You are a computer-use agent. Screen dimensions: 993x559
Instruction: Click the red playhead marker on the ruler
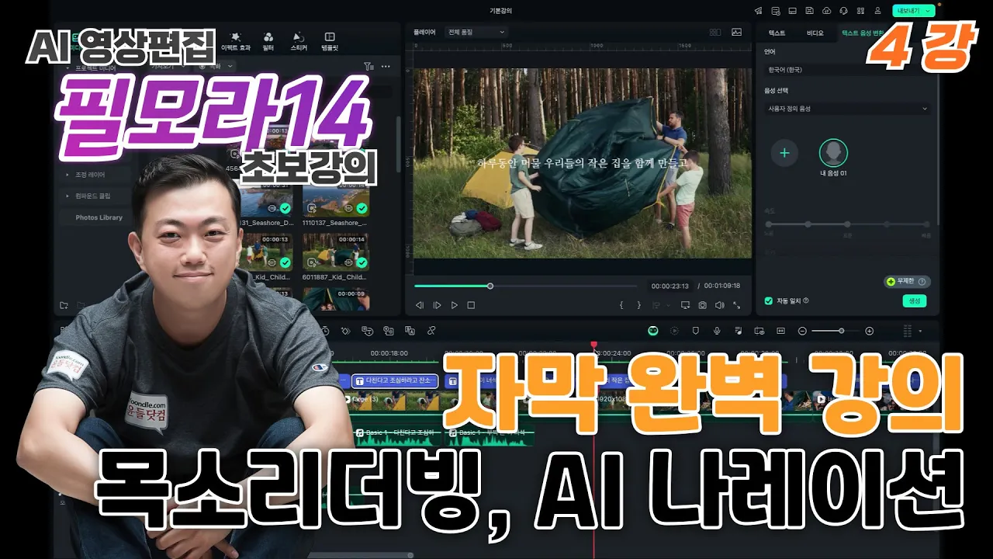(x=593, y=345)
